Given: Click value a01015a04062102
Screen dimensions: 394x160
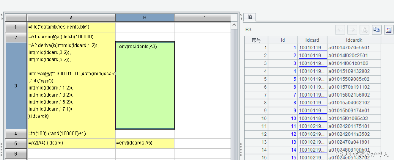Looking at the screenshot, I should (349, 103).
